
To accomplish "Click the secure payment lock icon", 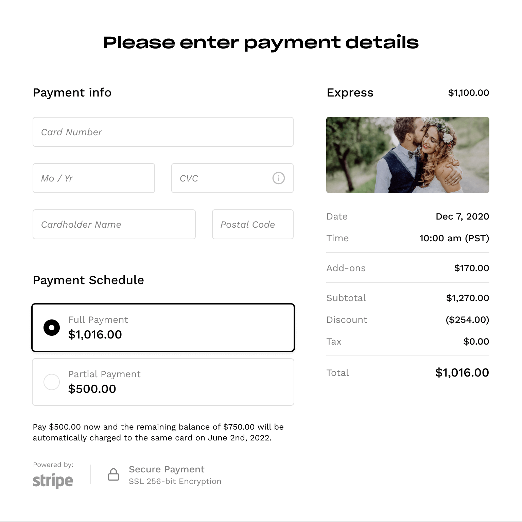I will pos(114,474).
